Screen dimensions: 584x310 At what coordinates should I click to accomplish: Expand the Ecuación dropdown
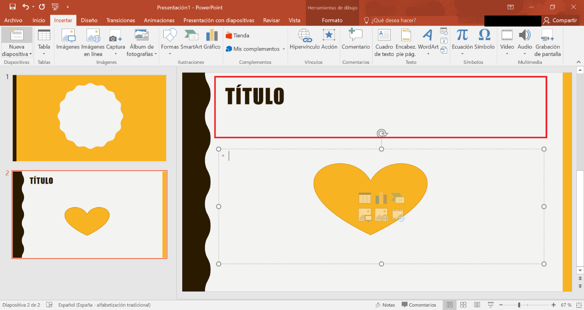click(462, 54)
